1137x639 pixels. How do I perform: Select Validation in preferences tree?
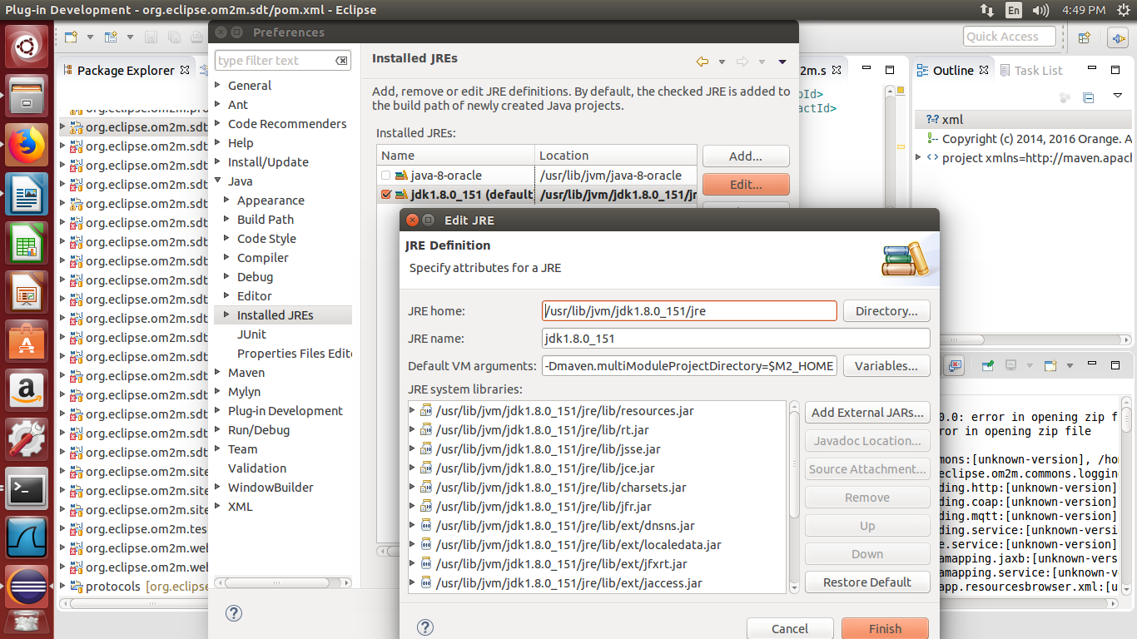tap(257, 468)
